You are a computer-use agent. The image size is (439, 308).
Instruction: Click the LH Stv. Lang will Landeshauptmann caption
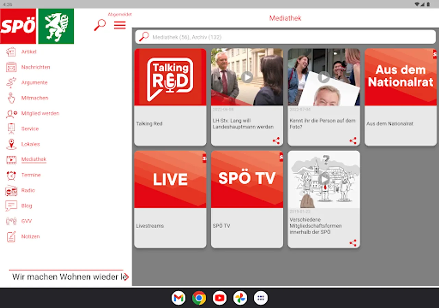coord(243,124)
